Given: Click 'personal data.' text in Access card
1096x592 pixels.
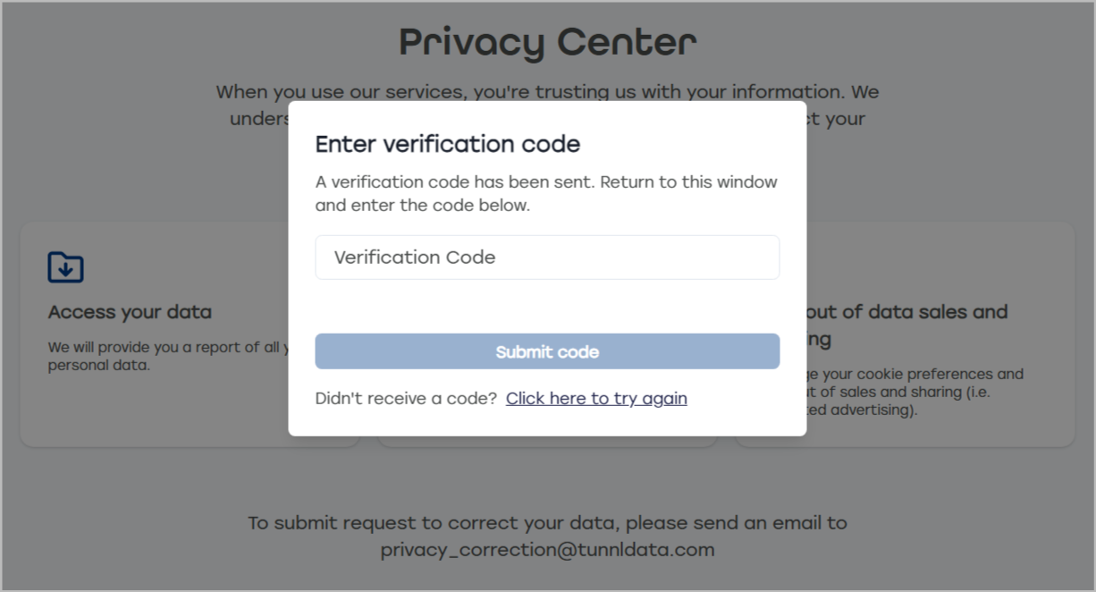Looking at the screenshot, I should click(x=98, y=365).
